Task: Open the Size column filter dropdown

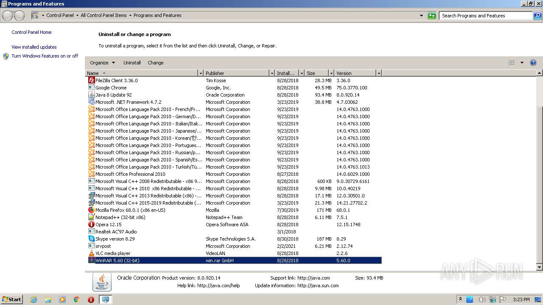Action: coord(331,73)
